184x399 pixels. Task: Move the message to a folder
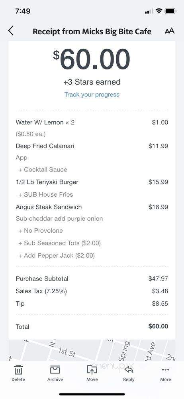click(92, 373)
